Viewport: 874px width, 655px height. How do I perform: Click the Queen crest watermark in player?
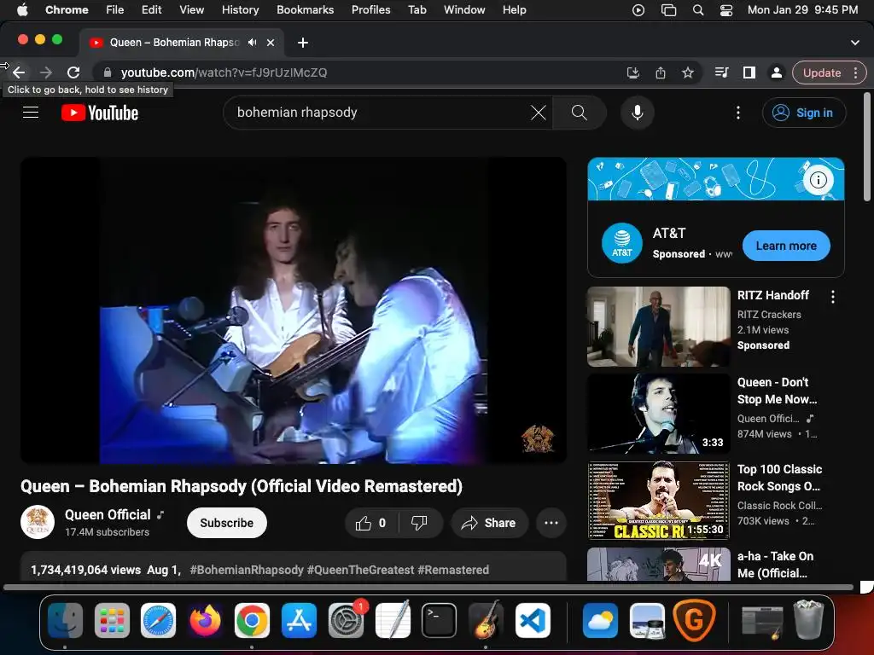[x=538, y=438]
